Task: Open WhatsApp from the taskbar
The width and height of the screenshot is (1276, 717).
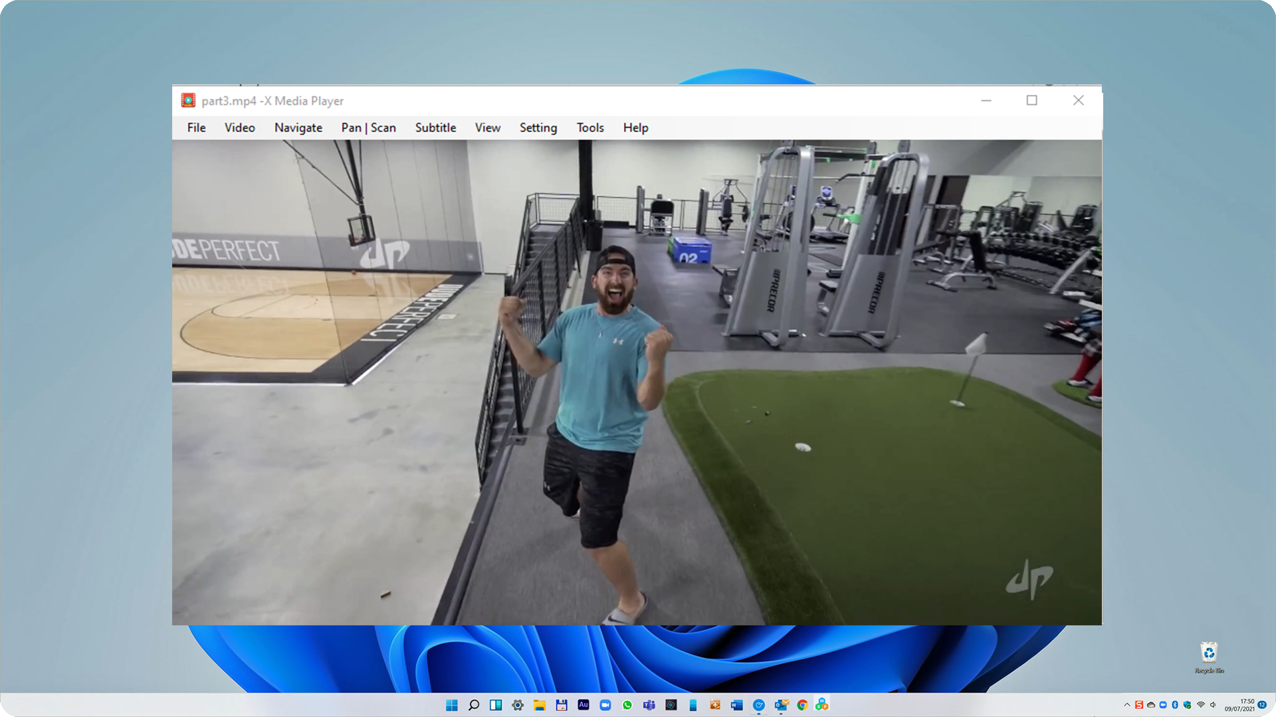Action: click(627, 705)
